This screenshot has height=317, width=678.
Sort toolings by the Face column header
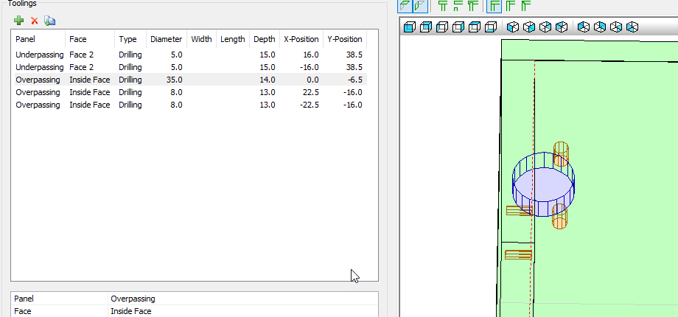click(90, 39)
